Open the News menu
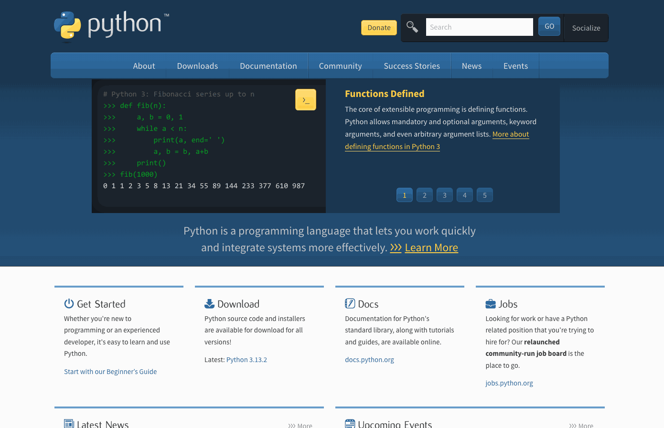The width and height of the screenshot is (664, 428). (471, 66)
